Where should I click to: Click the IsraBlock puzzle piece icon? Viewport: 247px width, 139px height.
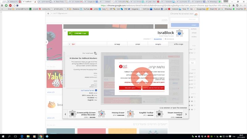179,33
